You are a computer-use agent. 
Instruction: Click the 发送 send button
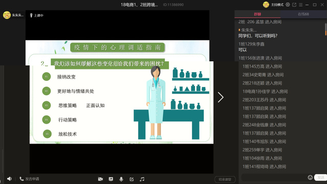click(x=320, y=177)
